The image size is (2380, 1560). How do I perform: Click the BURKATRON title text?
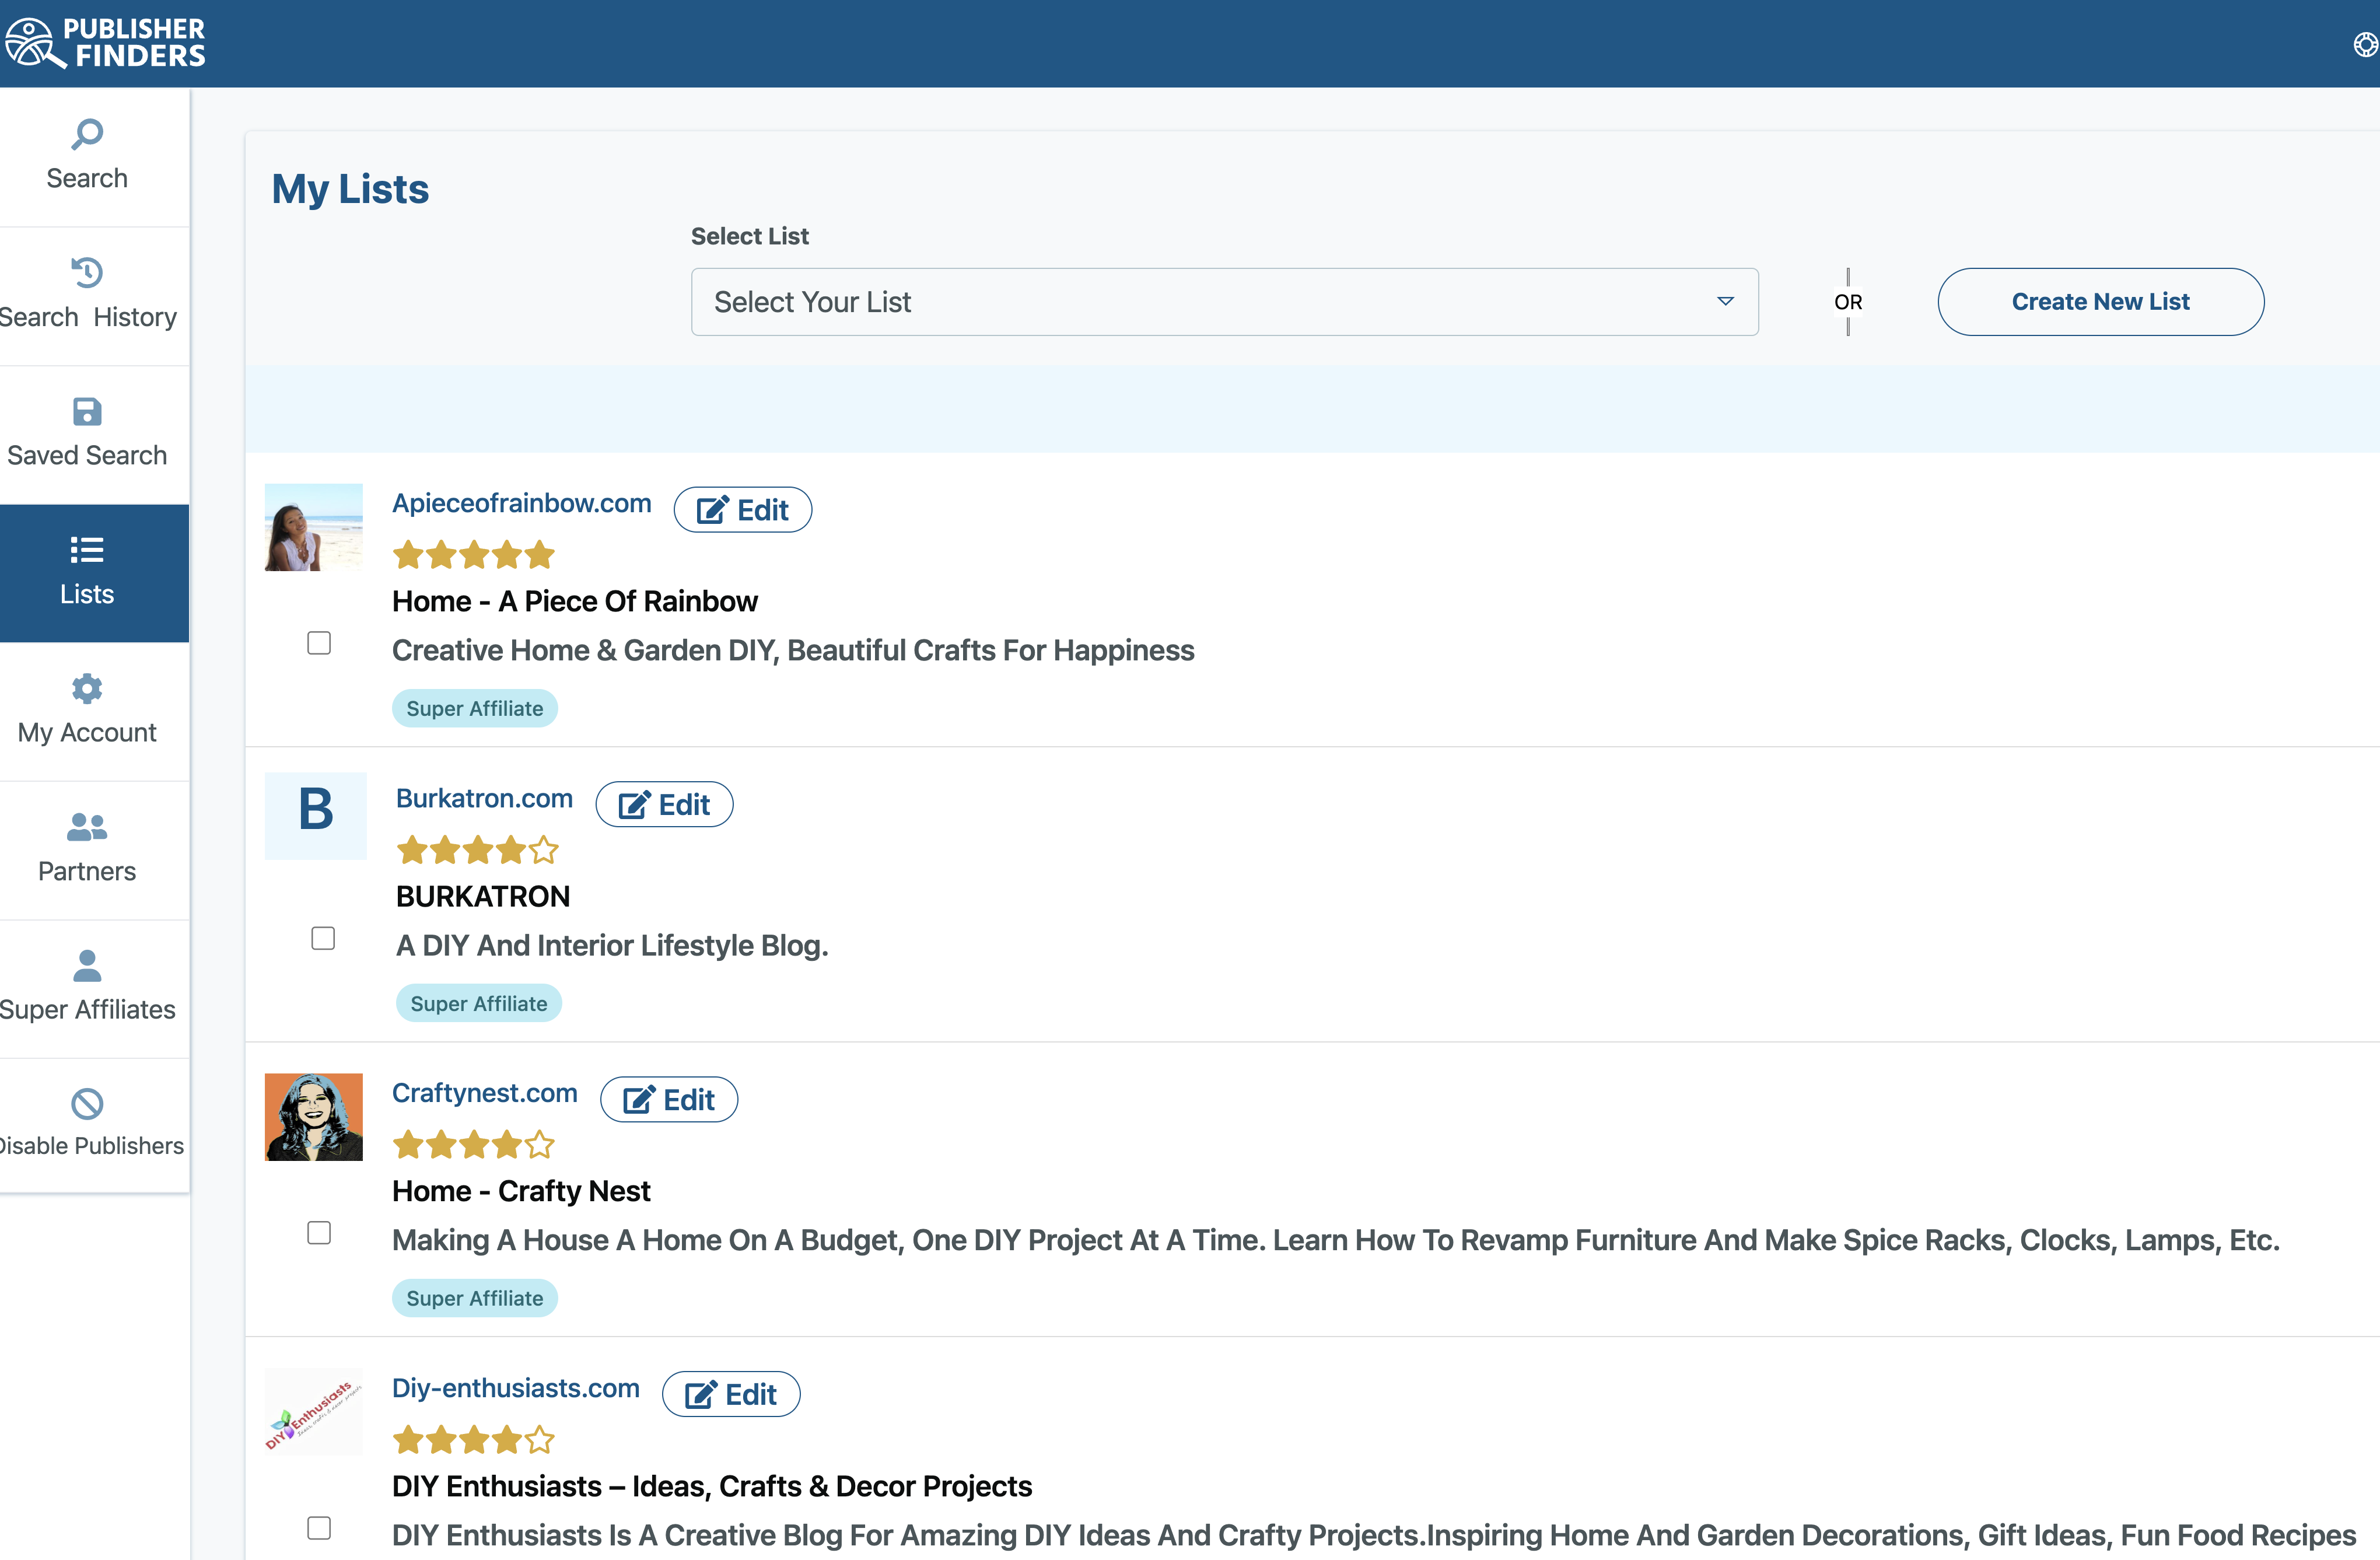tap(483, 896)
